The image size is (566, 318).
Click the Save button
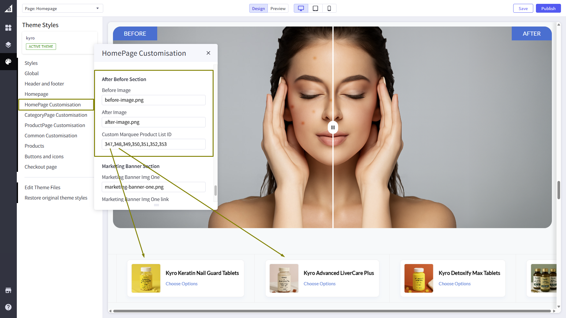click(x=523, y=9)
